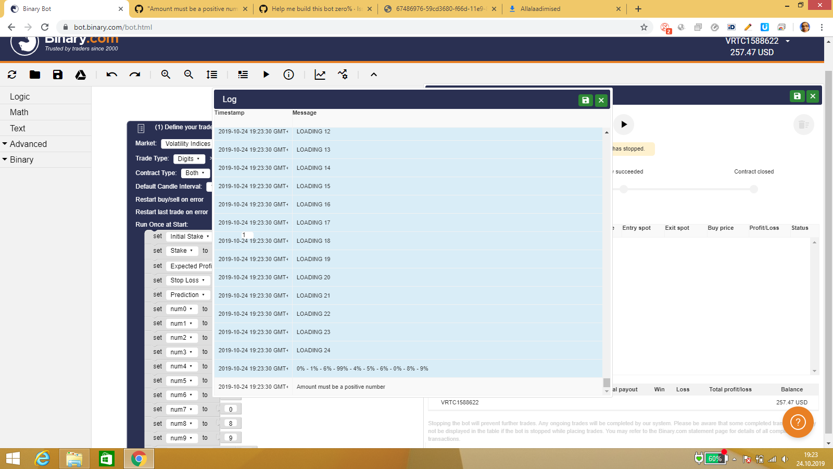Save the Log panel output
The width and height of the screenshot is (833, 469).
click(585, 100)
